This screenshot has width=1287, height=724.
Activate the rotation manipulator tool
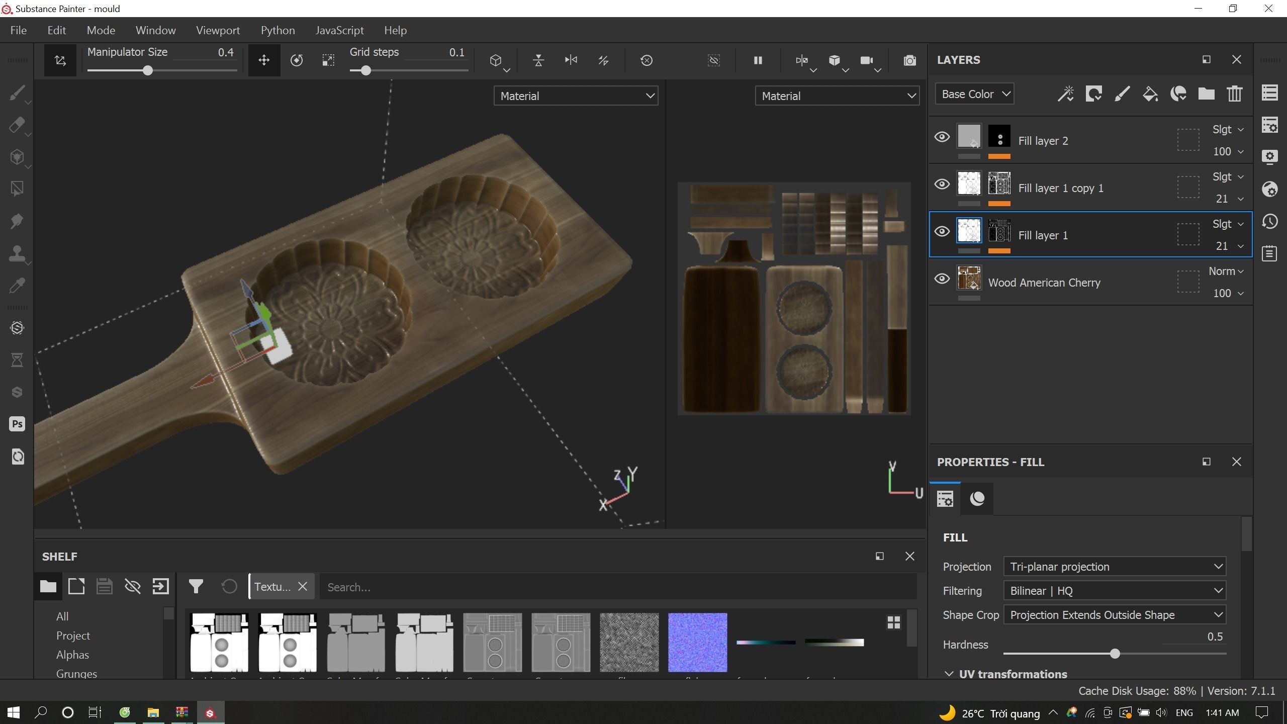click(296, 60)
